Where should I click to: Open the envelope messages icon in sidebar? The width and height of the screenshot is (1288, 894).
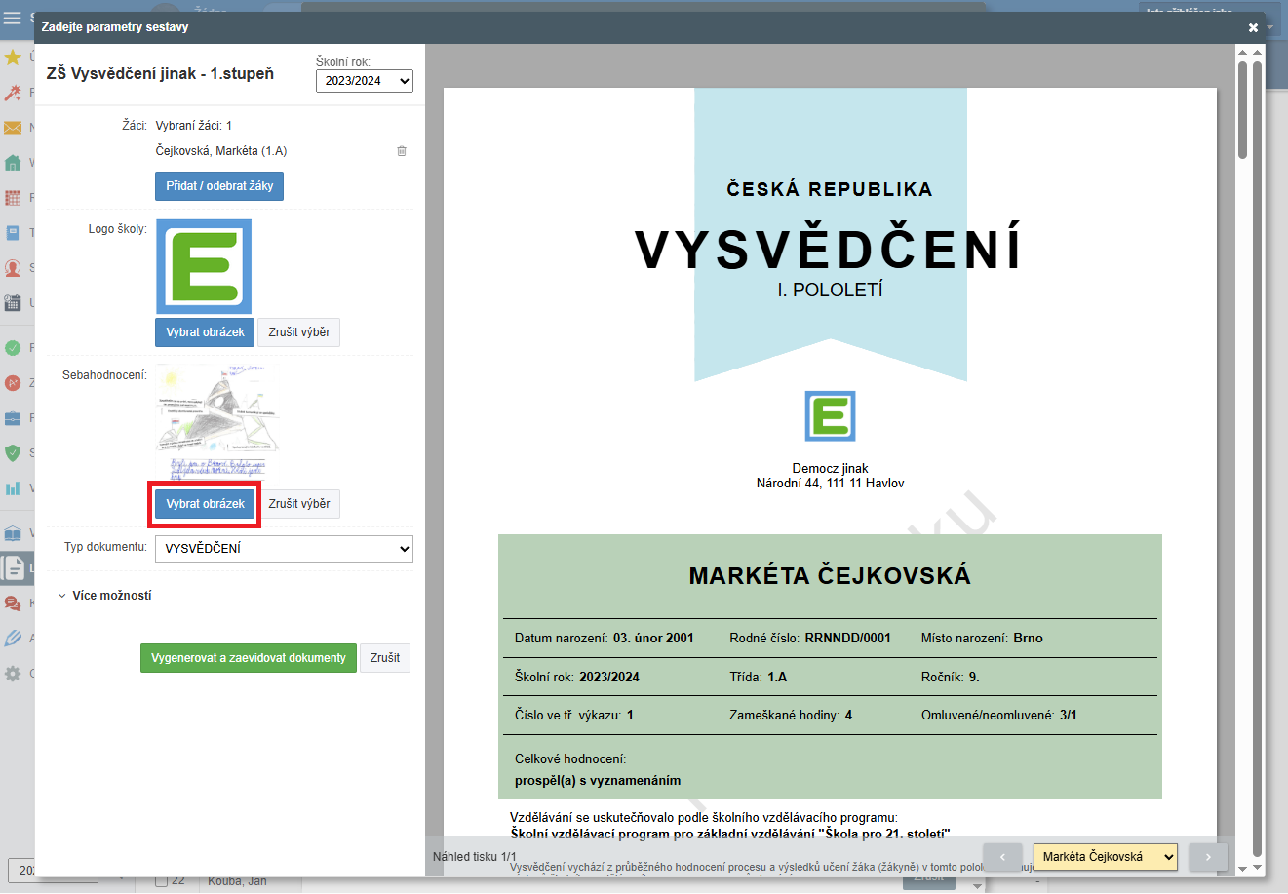[x=13, y=128]
